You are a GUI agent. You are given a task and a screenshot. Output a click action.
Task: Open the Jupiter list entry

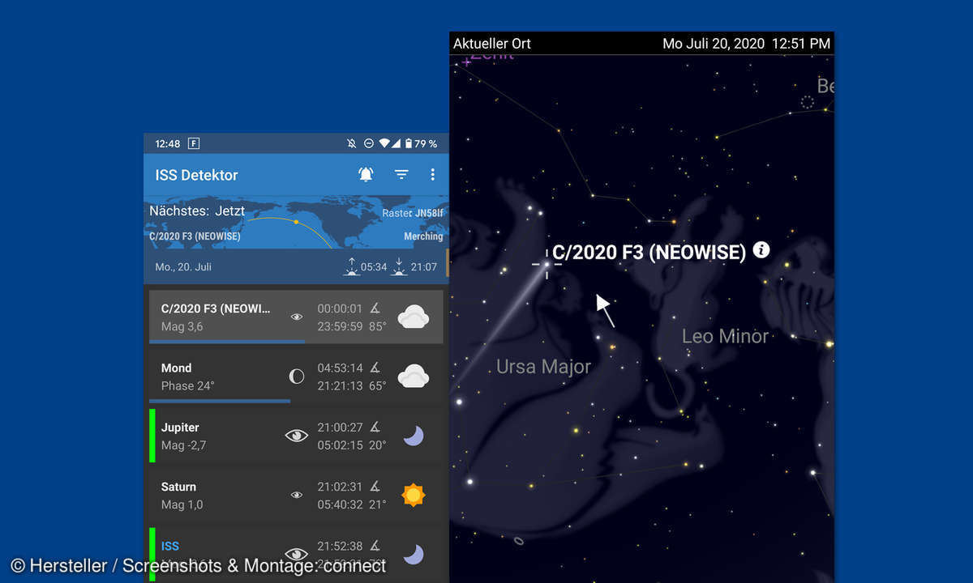(x=297, y=436)
